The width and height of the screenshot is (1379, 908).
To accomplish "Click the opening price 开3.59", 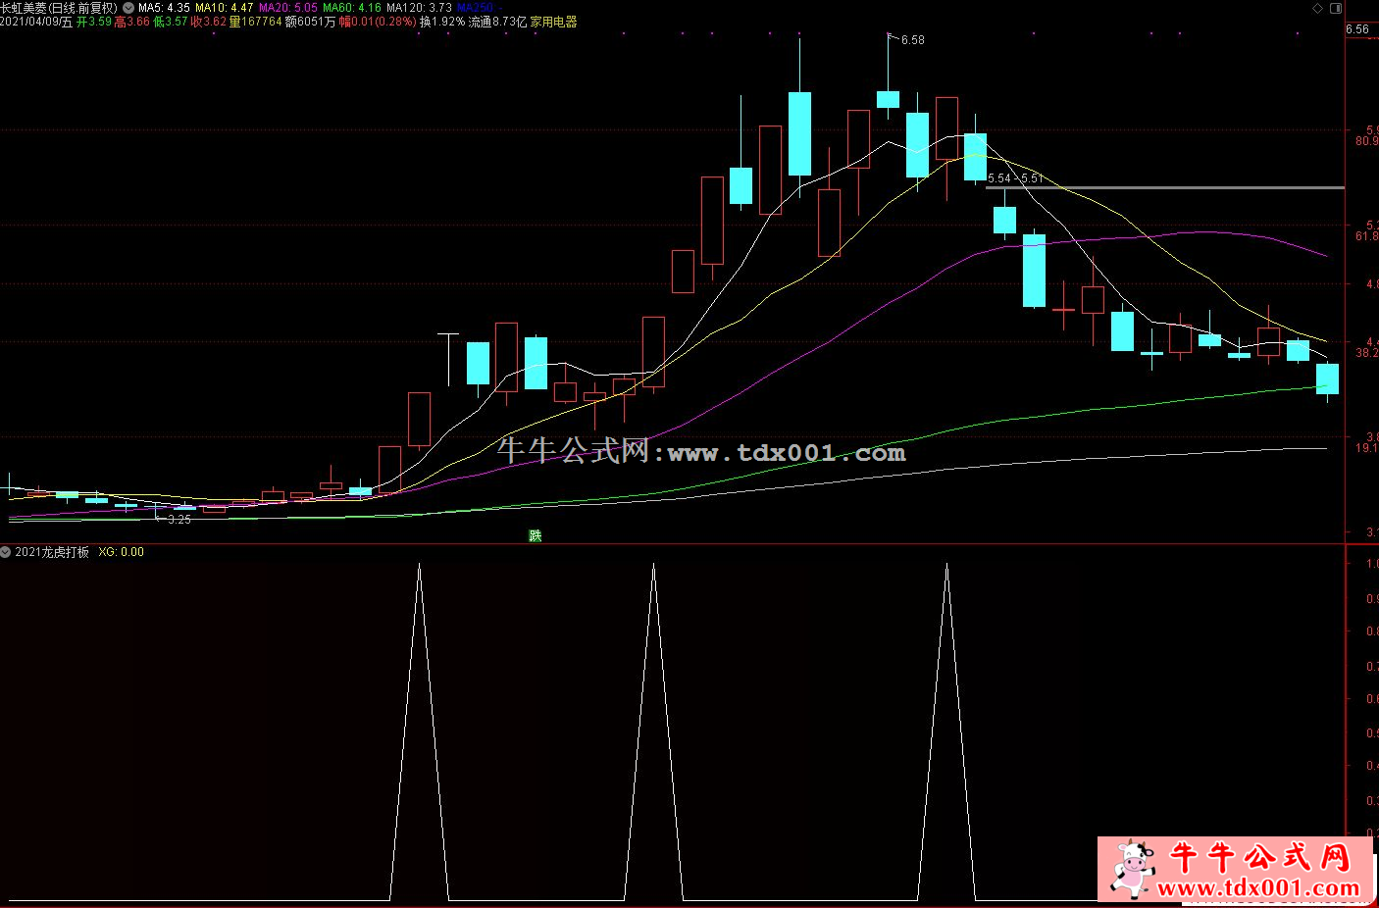I will [x=94, y=22].
